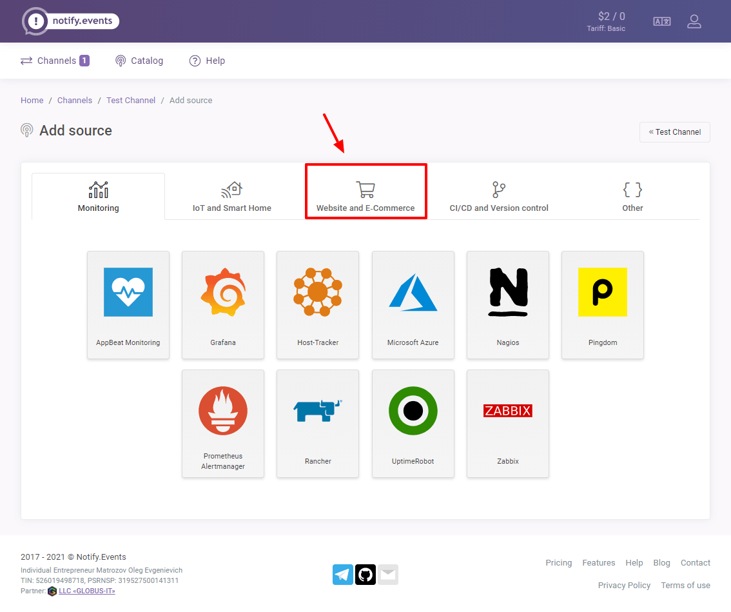Pick the Host-Tracker source card

(318, 305)
